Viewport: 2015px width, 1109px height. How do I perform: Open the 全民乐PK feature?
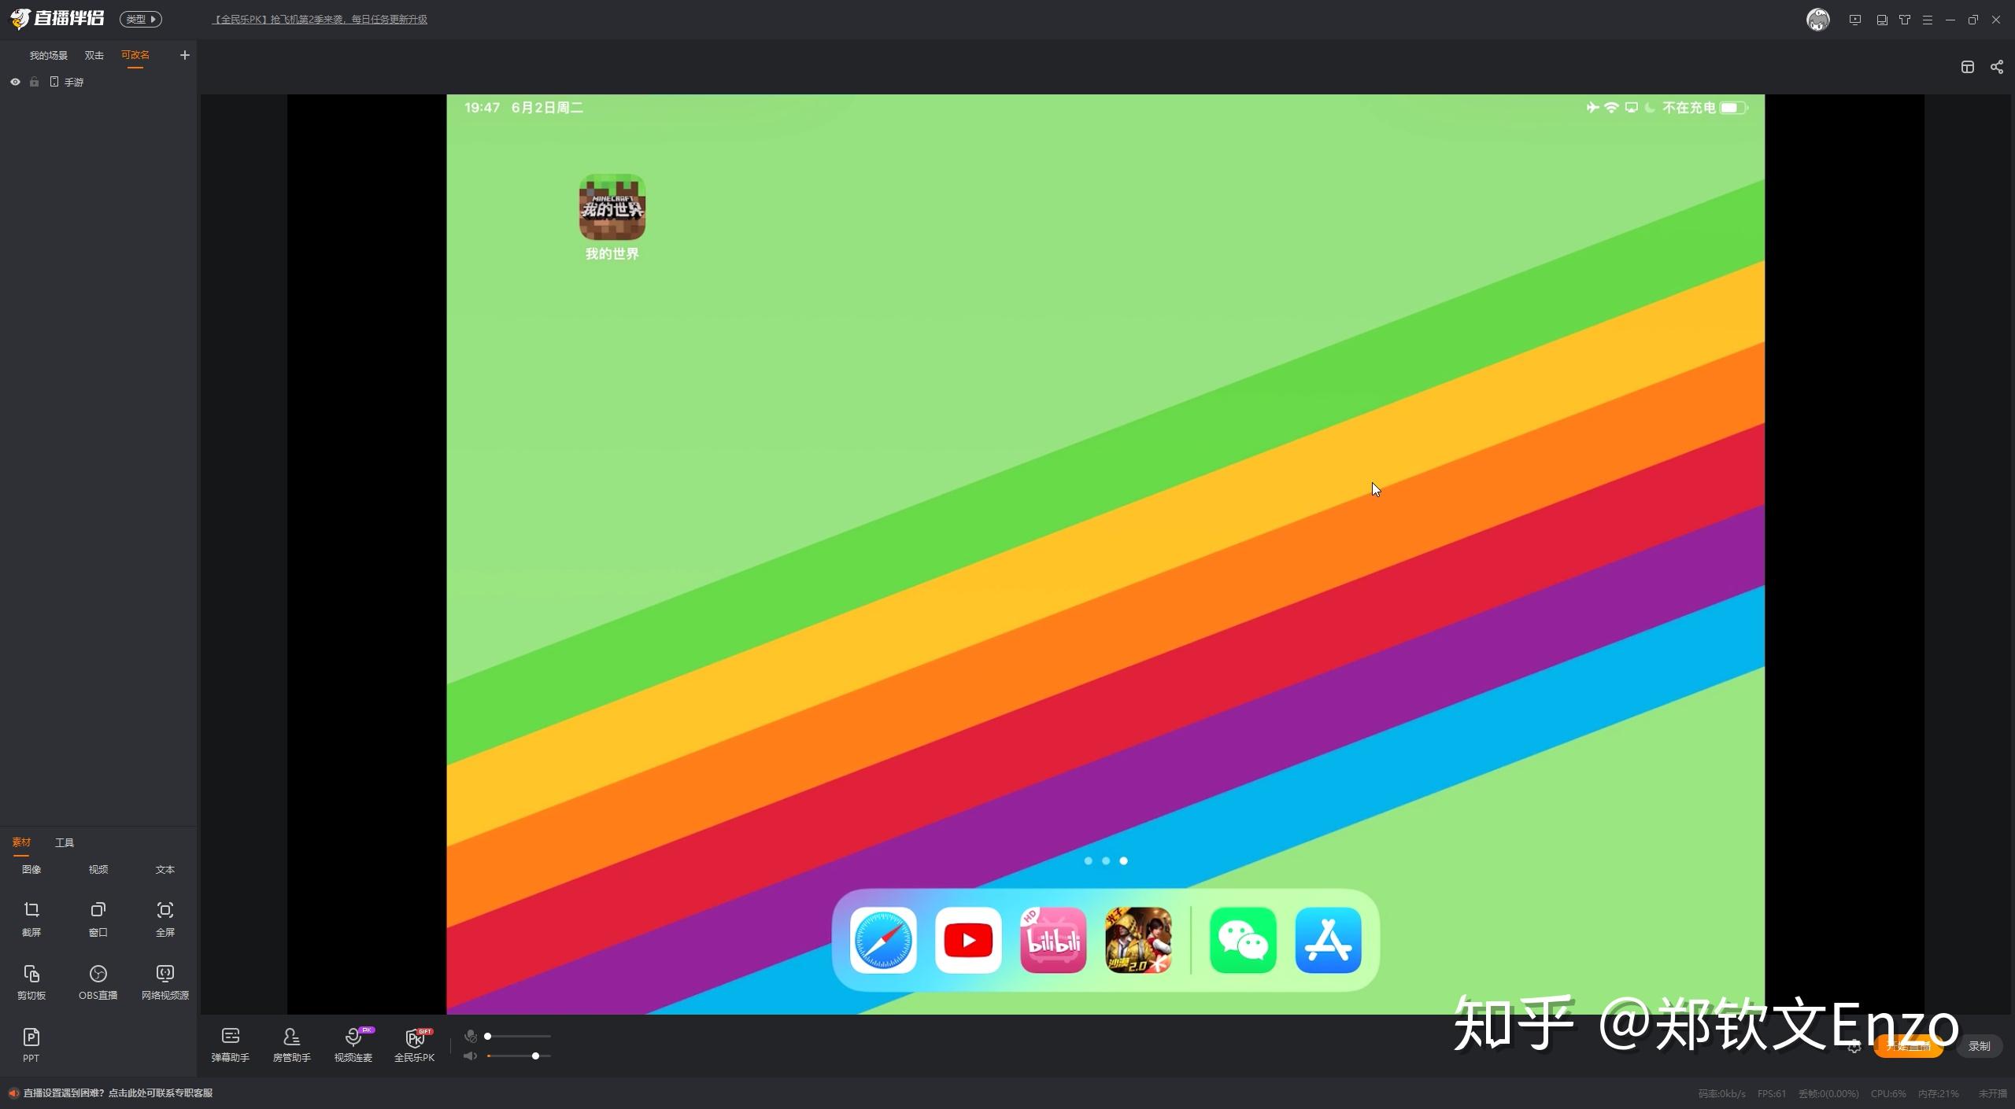[x=415, y=1045]
